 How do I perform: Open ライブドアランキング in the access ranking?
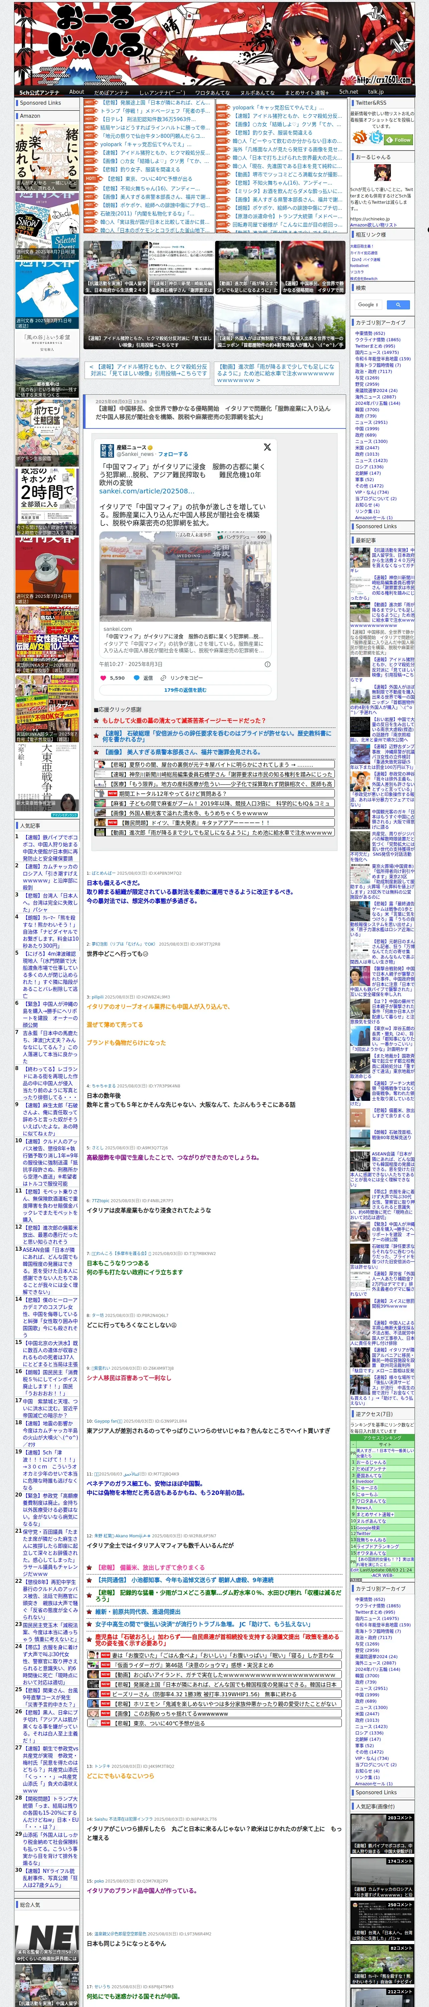point(377,1546)
